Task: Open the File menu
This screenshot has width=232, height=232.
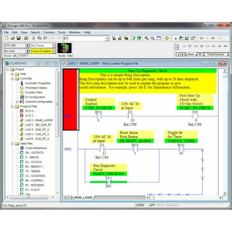Action: [6, 32]
